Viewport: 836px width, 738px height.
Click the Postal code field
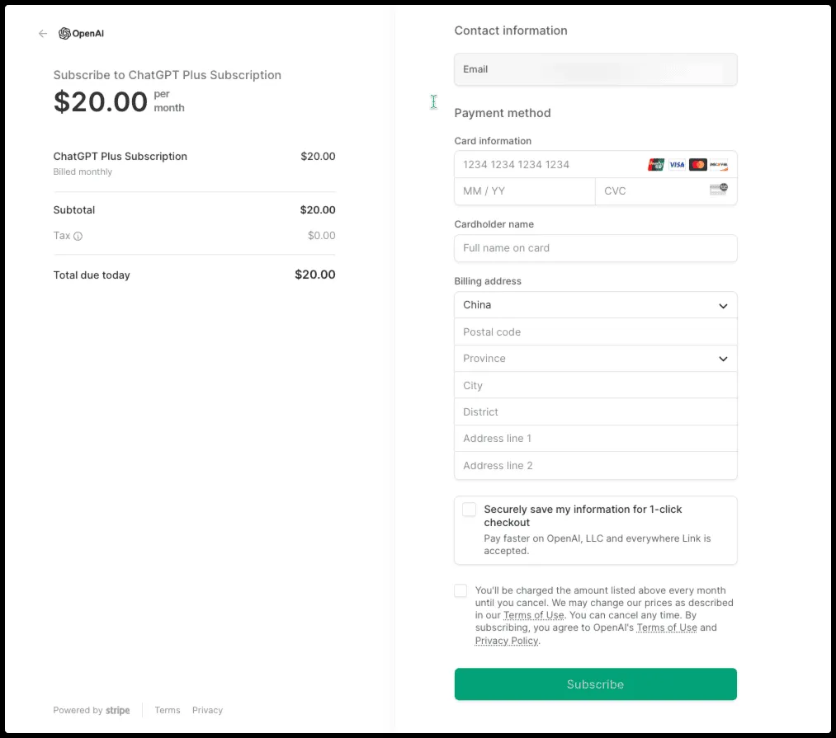[x=595, y=332]
